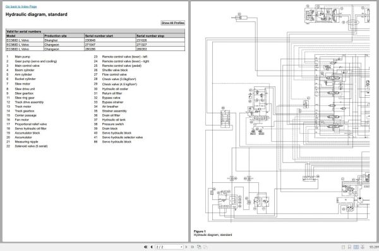Click the Flow control valve entry
379x251 pixels.
pos(114,74)
